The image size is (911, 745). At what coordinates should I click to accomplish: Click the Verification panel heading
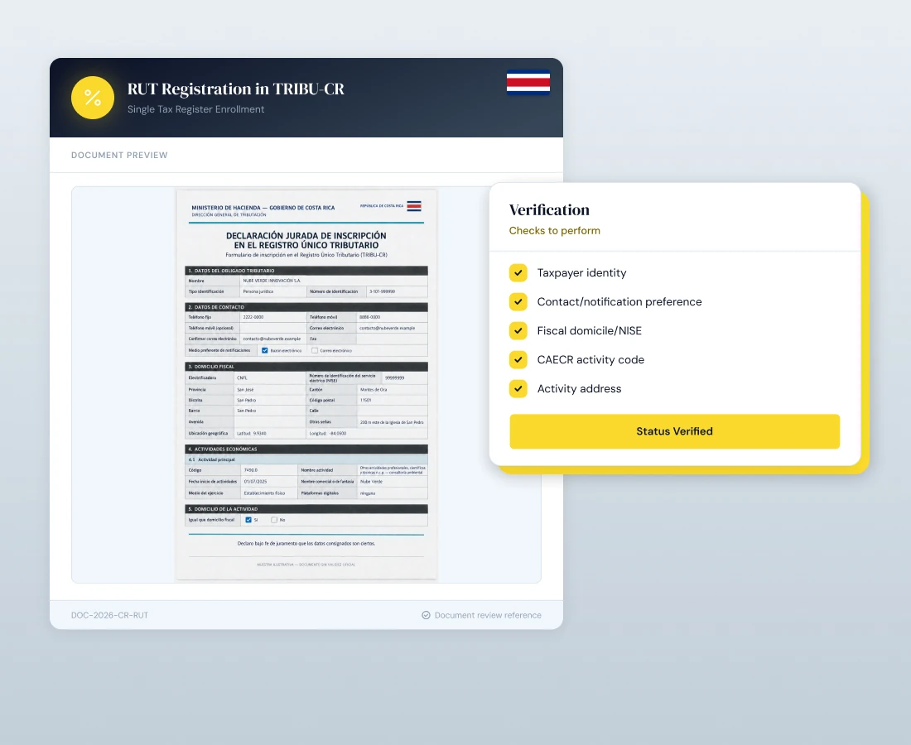click(549, 209)
